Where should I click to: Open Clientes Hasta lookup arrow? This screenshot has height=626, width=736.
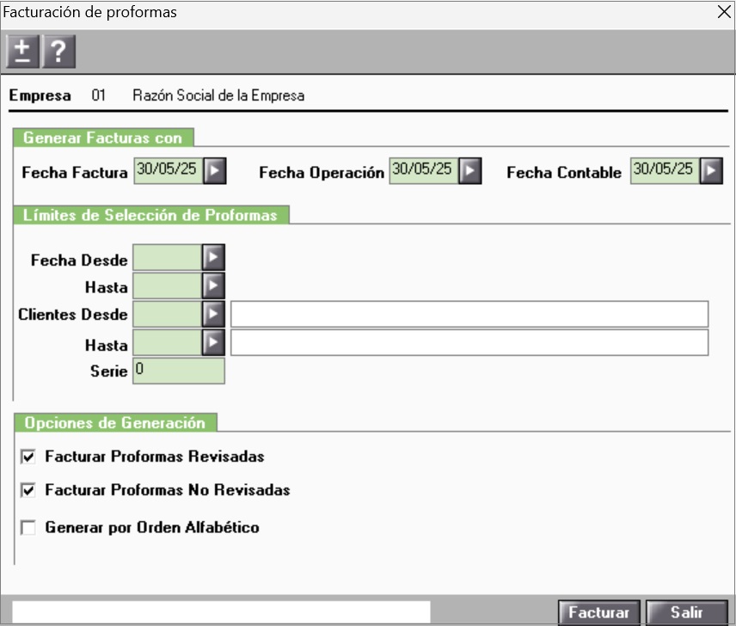pos(213,343)
